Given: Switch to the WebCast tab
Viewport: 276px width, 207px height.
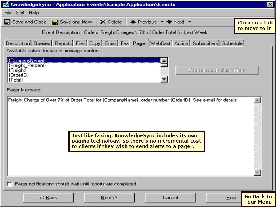Looking at the screenshot, I should (x=160, y=43).
